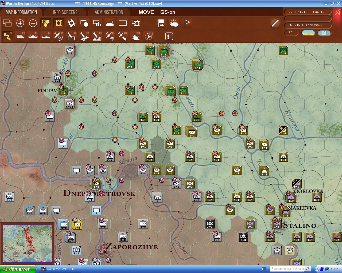Click the up-arrow button beside F12
The height and width of the screenshot is (273, 342).
coord(169,36)
